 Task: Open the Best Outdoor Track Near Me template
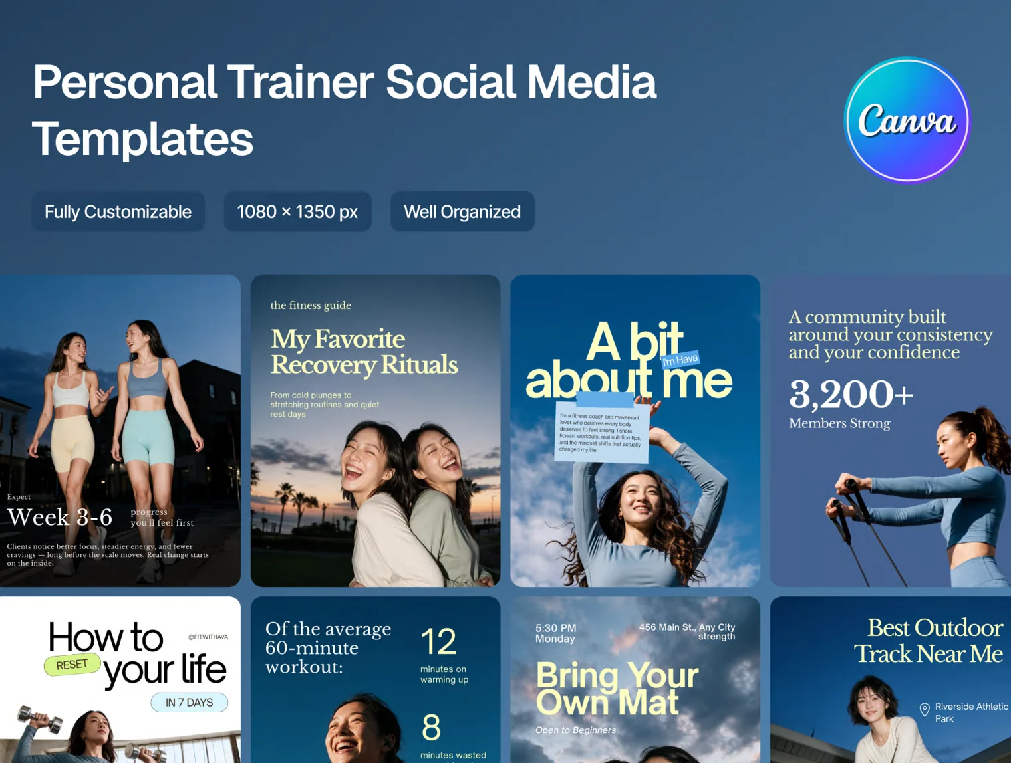click(x=891, y=679)
